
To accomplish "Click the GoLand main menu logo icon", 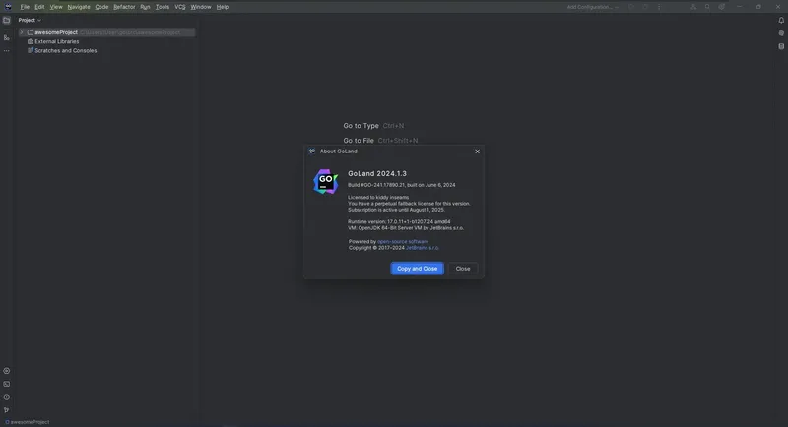I will [x=8, y=7].
